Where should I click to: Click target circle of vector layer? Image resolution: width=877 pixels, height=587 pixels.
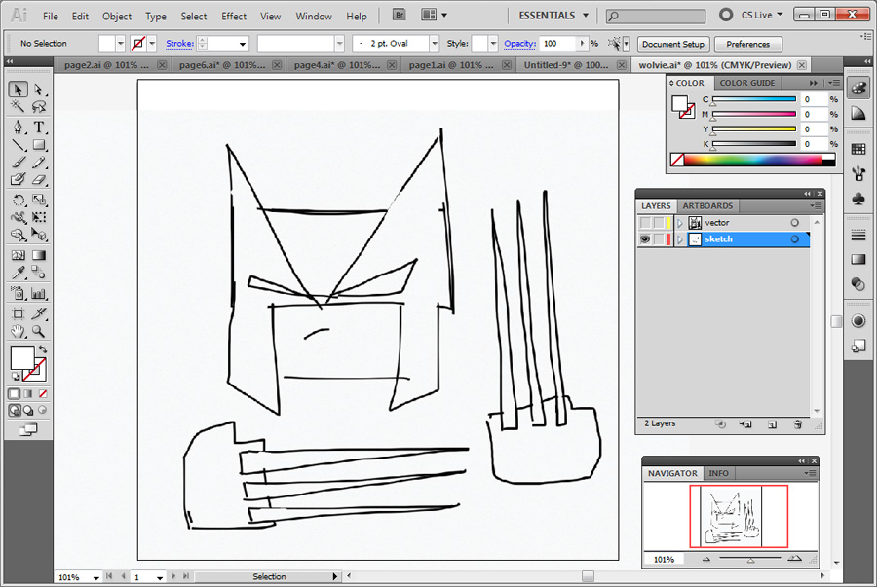794,223
